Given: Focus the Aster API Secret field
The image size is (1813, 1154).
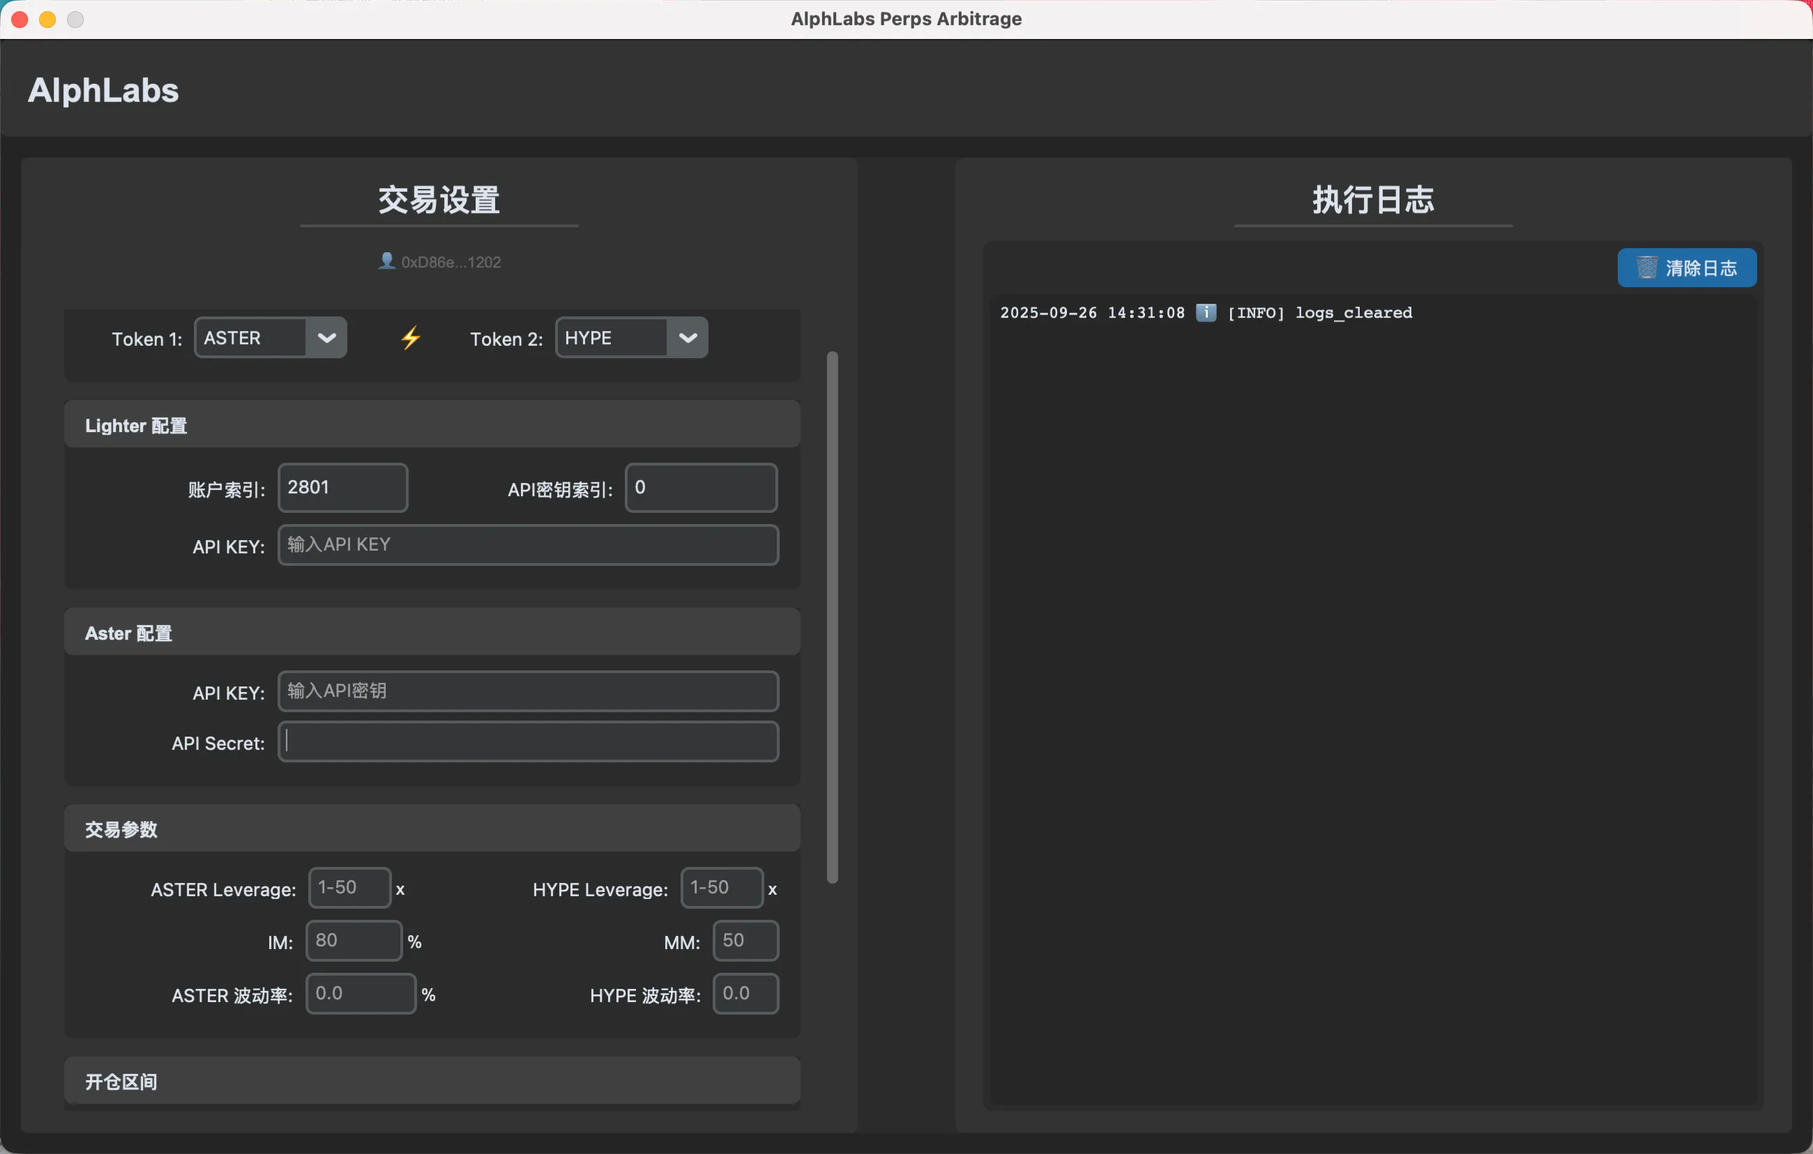Looking at the screenshot, I should 527,741.
